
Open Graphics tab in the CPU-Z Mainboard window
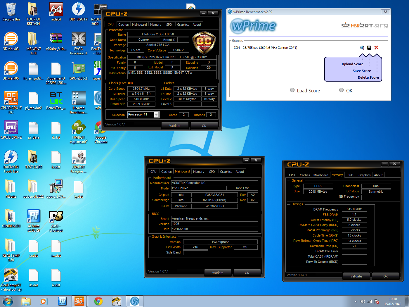point(226,172)
